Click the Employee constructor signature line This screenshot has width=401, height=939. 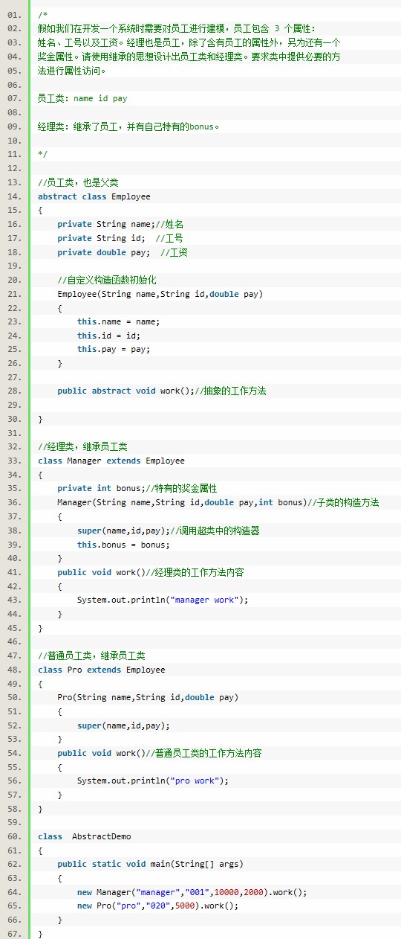160,294
